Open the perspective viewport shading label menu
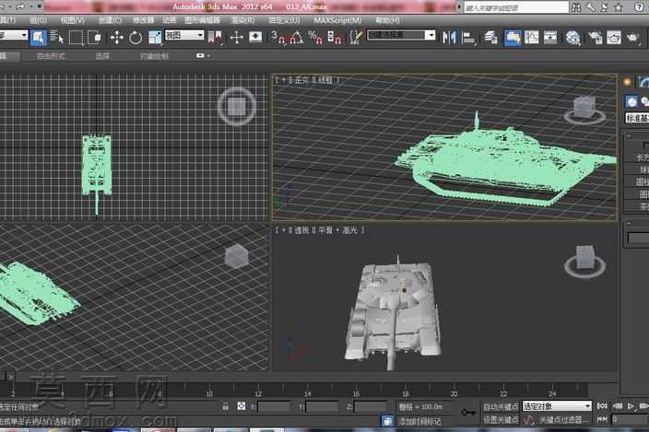The width and height of the screenshot is (649, 432). (x=338, y=230)
